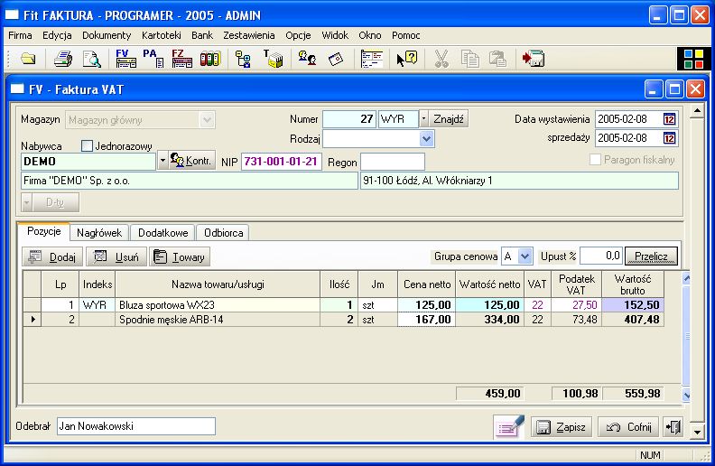Click the Zapisz button

pyautogui.click(x=562, y=427)
